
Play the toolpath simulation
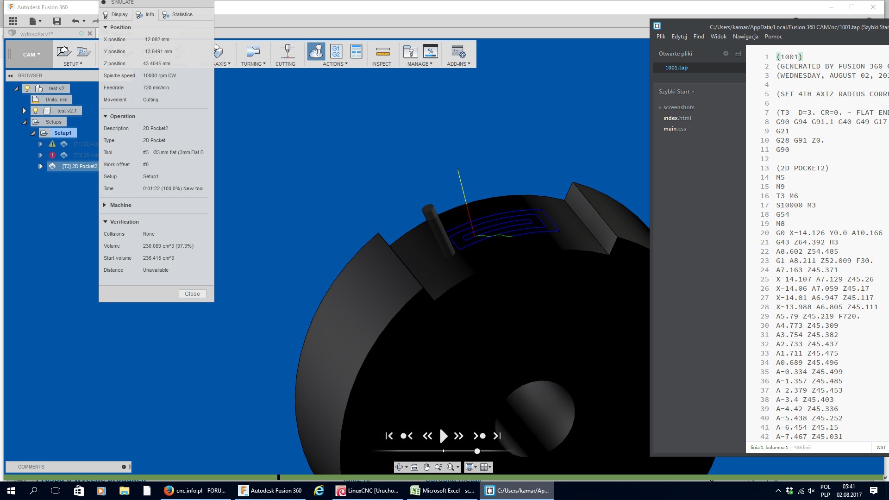click(444, 436)
